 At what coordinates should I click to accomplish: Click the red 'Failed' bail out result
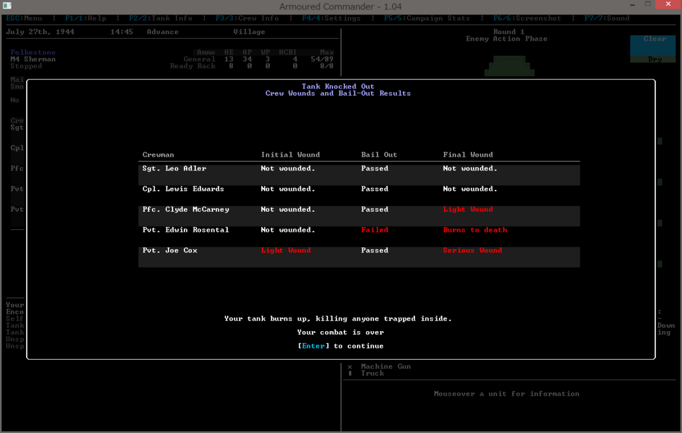click(374, 230)
